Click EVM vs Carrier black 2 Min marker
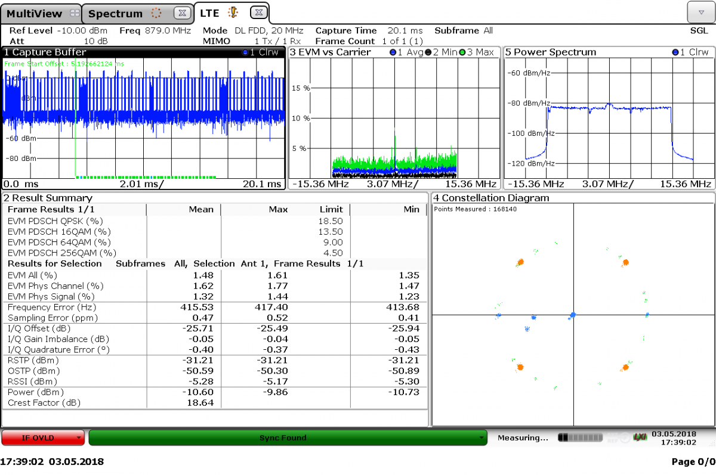 tap(442, 52)
